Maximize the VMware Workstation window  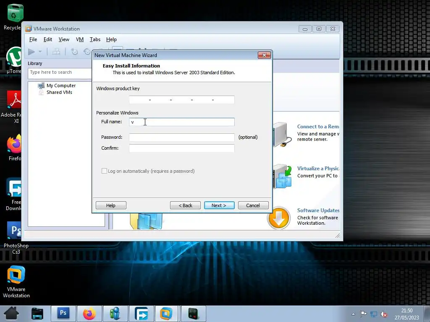coord(319,29)
